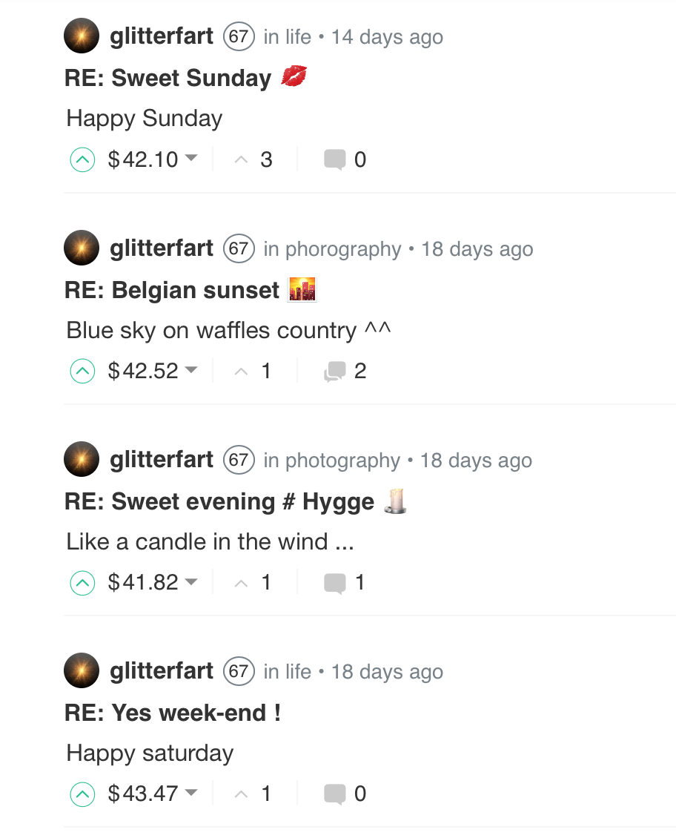
Task: Show the vote count on 'Belgian sunset' reply
Action: [x=266, y=371]
